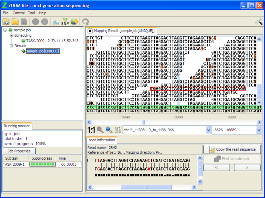The width and height of the screenshot is (265, 198).
Task: Click the Job Properties button
Action: 19,151
